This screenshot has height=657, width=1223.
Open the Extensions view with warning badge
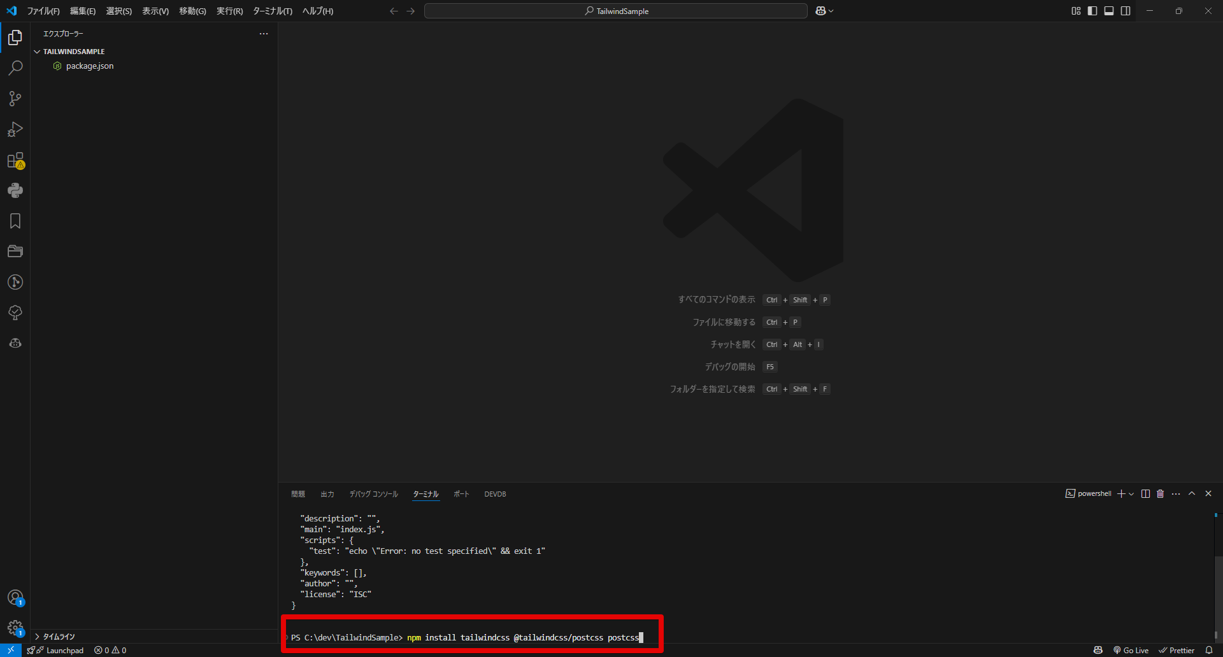tap(15, 160)
